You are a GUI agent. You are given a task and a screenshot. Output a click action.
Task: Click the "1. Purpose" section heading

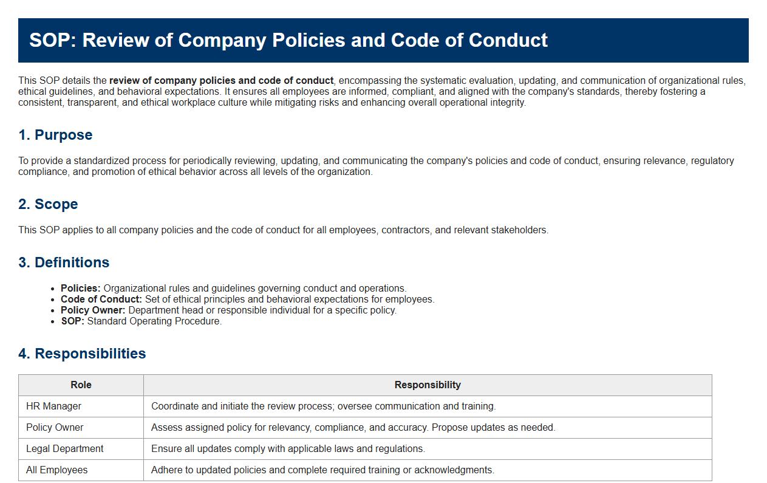click(55, 135)
